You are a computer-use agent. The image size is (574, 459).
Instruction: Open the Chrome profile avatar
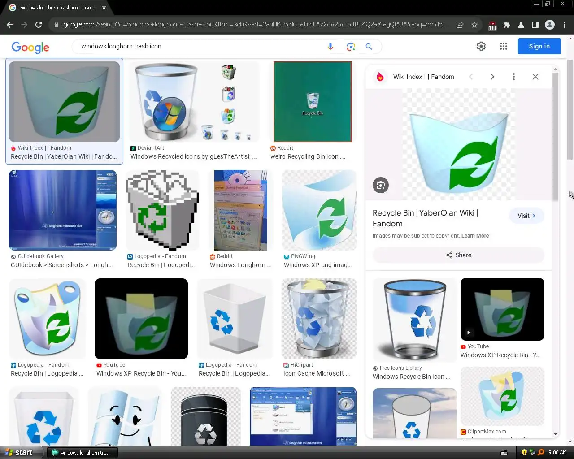[550, 25]
